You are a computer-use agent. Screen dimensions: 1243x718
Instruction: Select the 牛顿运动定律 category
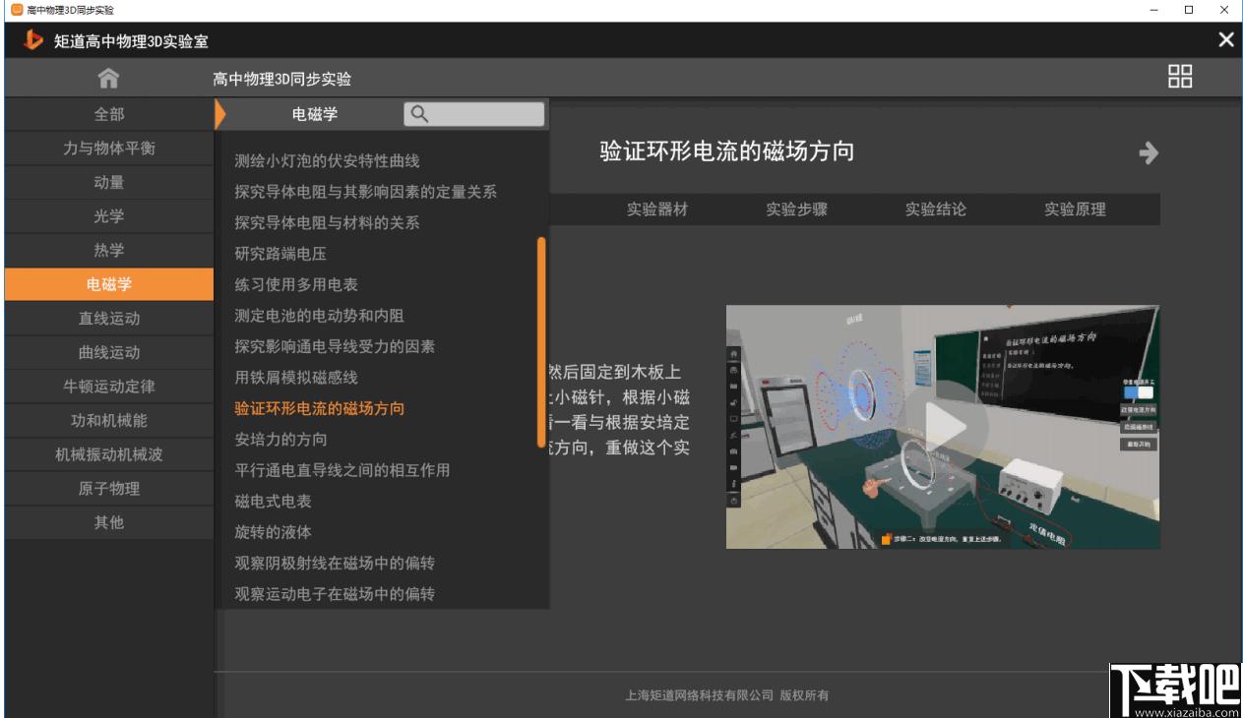(109, 387)
